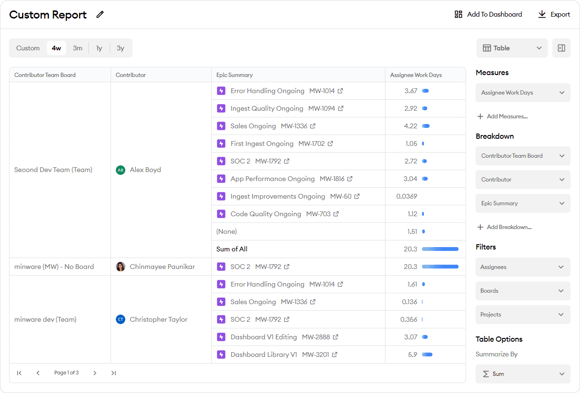Click the Export download icon
Screen dimensions: 580x393
(542, 14)
